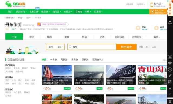The width and height of the screenshot is (173, 104).
Task: Switch to 四日游 route filter
Action: [85, 60]
